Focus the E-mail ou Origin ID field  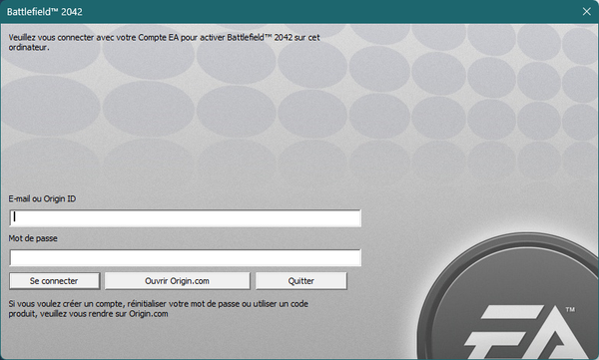(186, 218)
